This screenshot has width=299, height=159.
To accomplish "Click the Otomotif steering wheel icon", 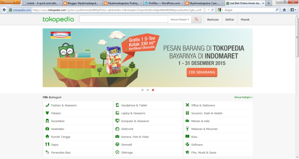I will (117, 144).
